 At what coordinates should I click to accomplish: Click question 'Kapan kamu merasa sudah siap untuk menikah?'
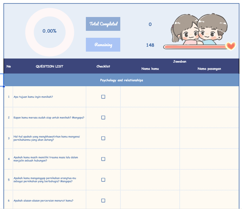tap(49, 118)
